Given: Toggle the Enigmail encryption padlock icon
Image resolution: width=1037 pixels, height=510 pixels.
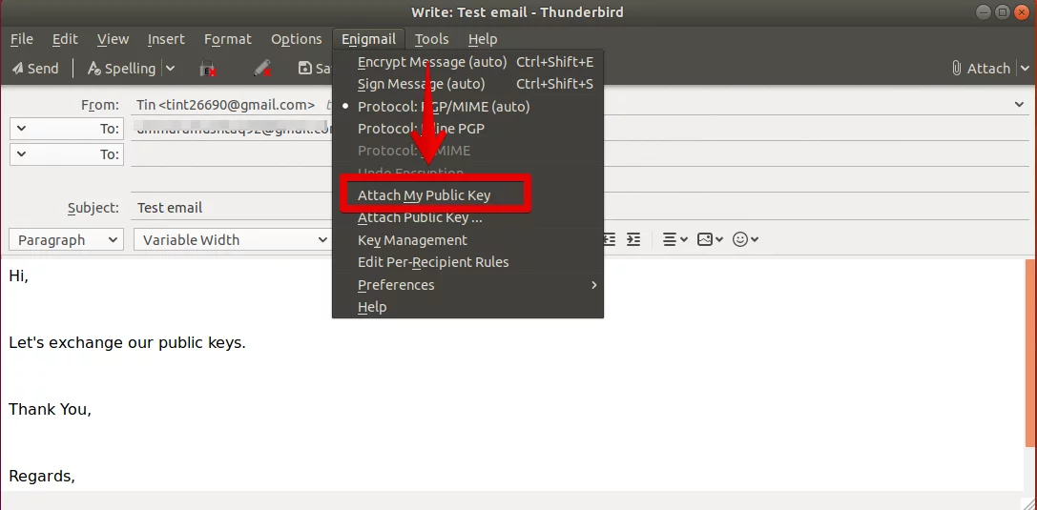Looking at the screenshot, I should (208, 68).
